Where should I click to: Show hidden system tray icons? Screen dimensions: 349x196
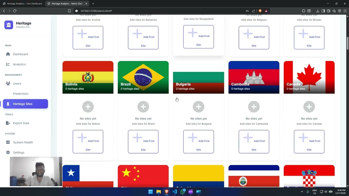pyautogui.click(x=302, y=192)
